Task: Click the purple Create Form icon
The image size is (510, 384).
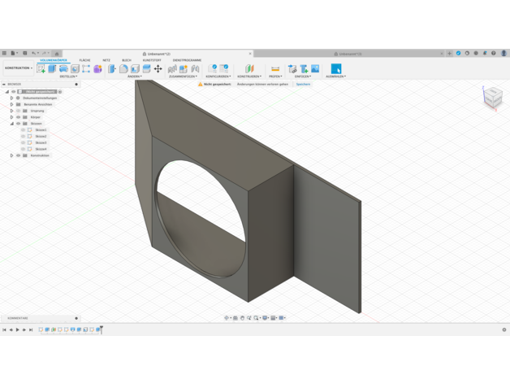Action: [x=97, y=69]
